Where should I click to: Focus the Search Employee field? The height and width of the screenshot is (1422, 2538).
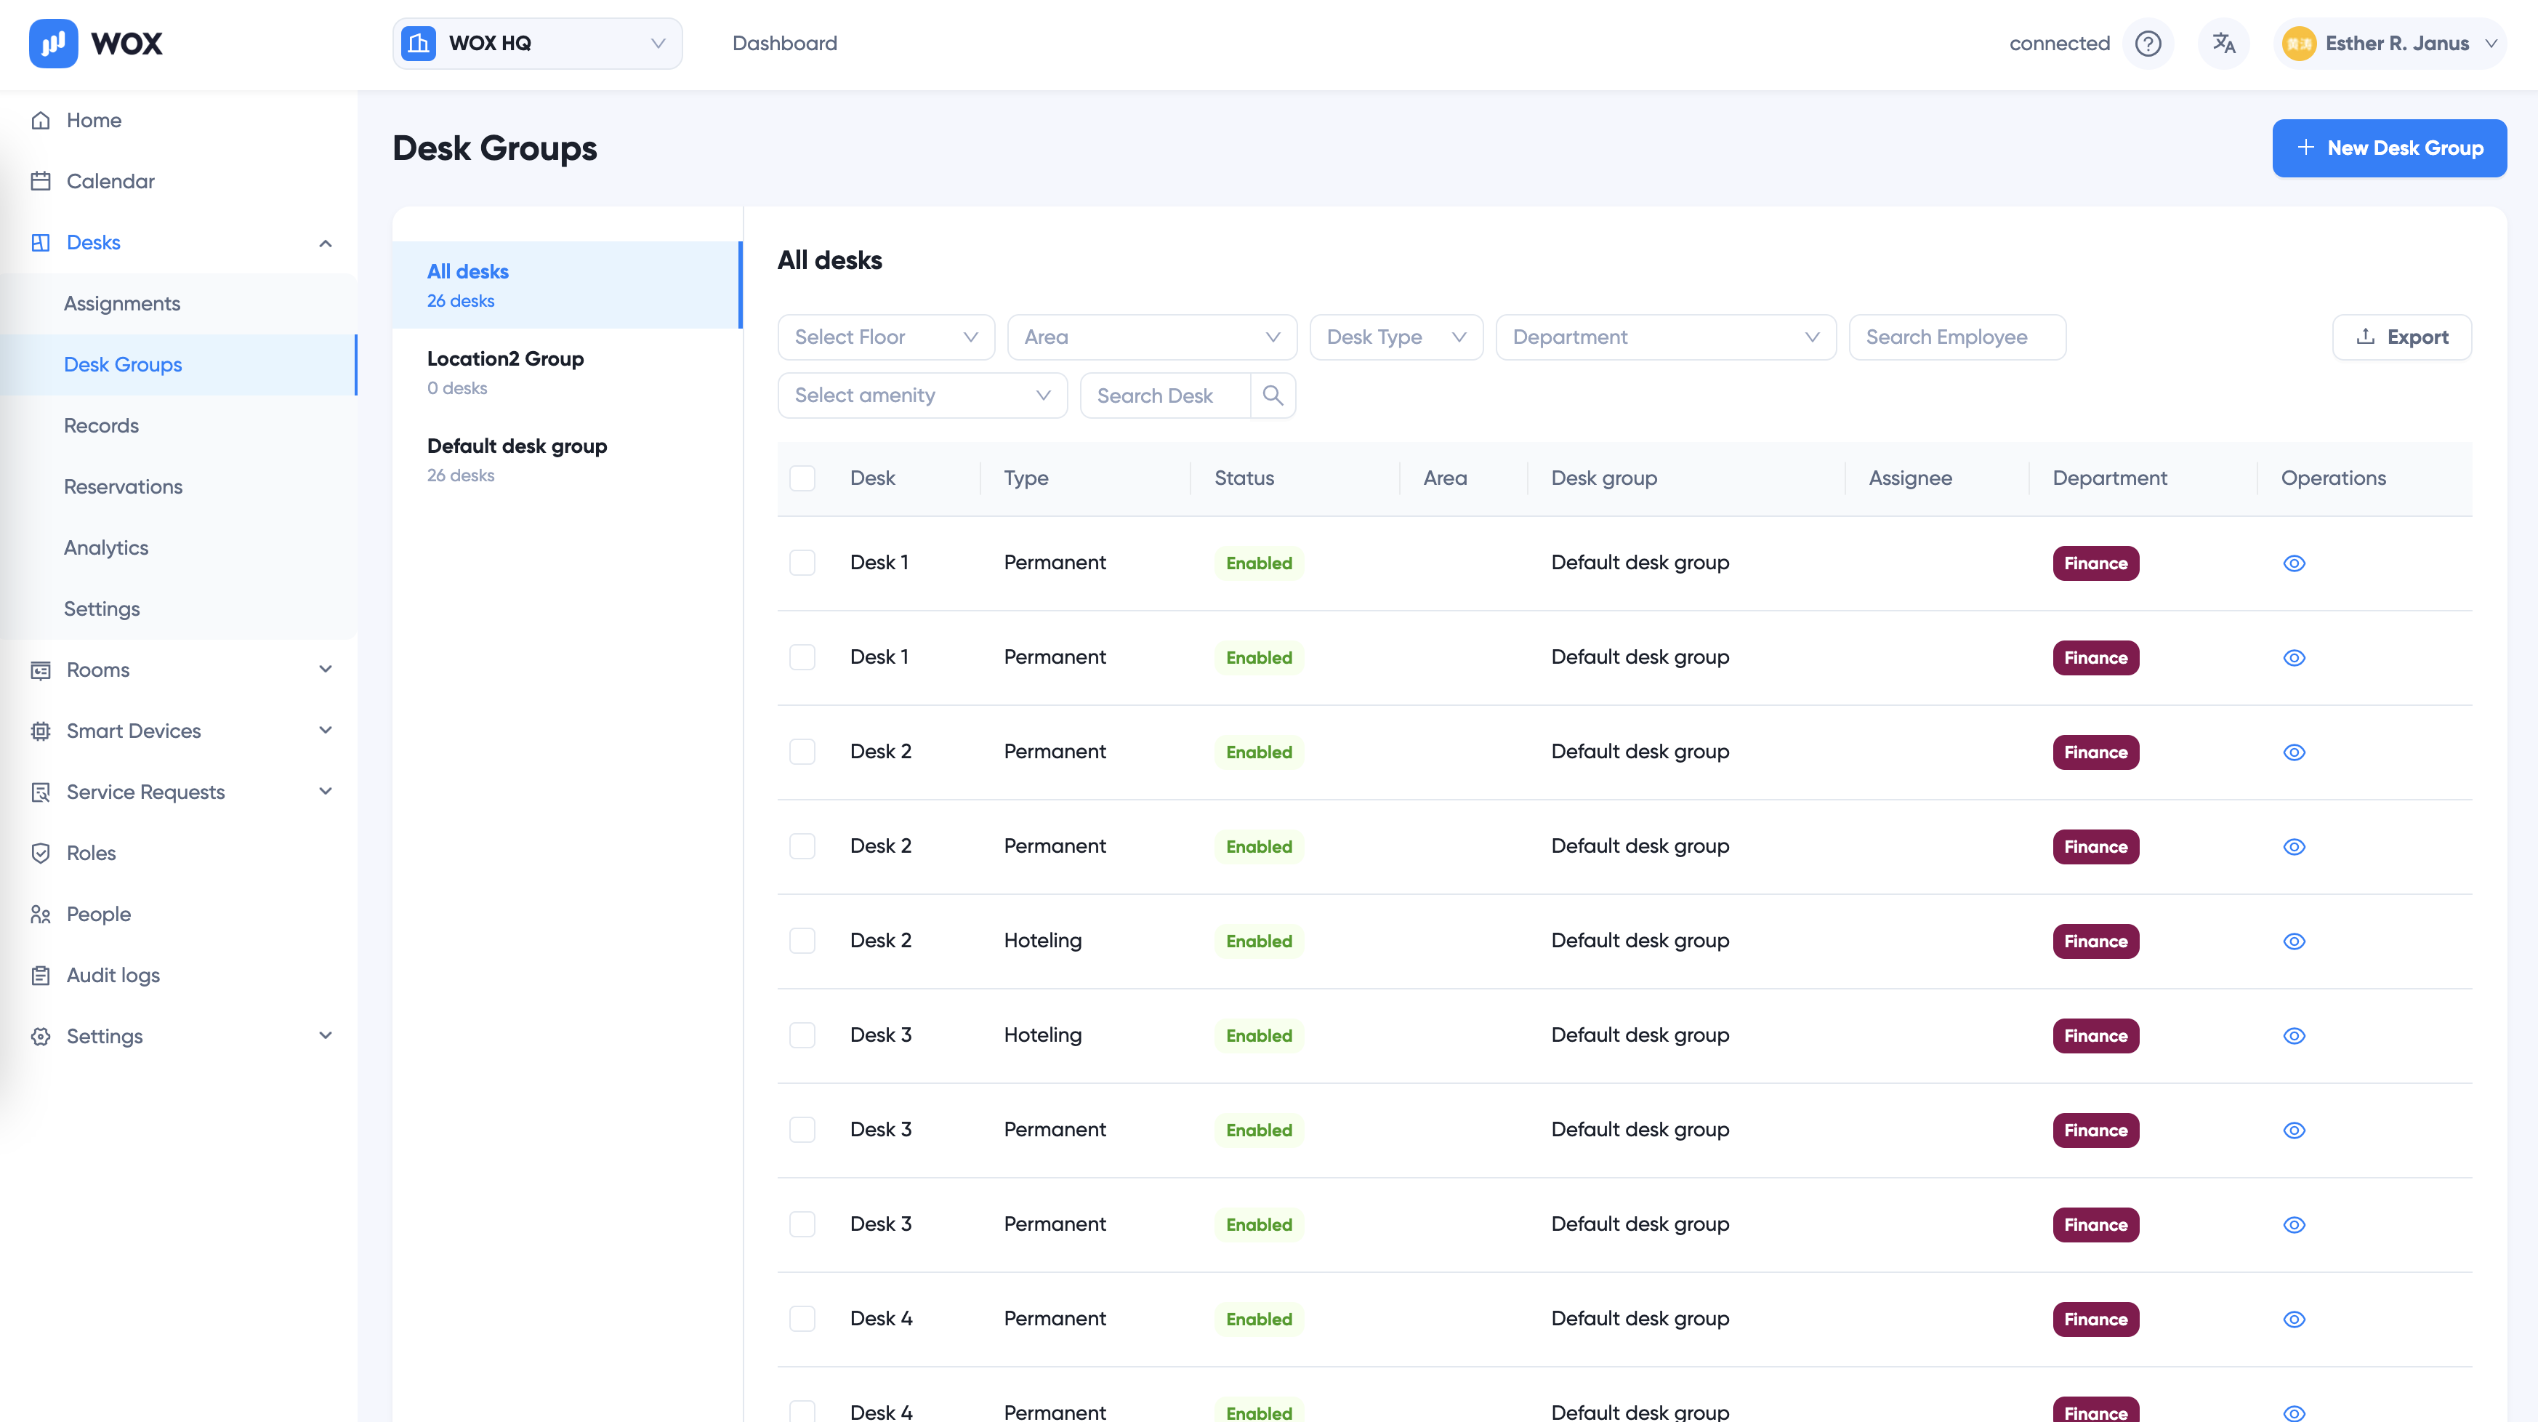(1957, 337)
